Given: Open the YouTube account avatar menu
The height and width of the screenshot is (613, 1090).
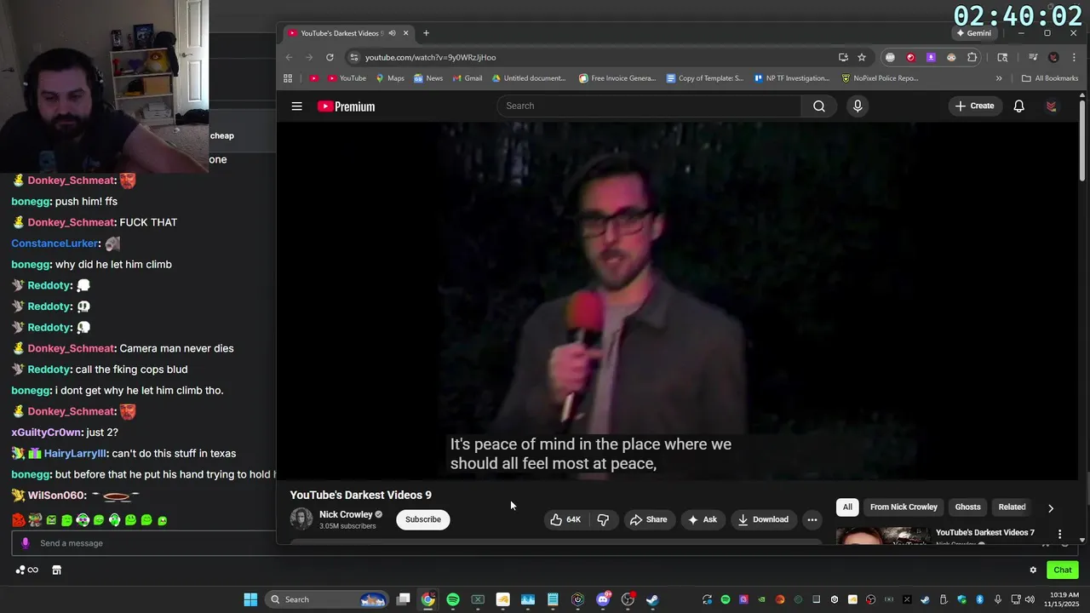Looking at the screenshot, I should 1052,106.
